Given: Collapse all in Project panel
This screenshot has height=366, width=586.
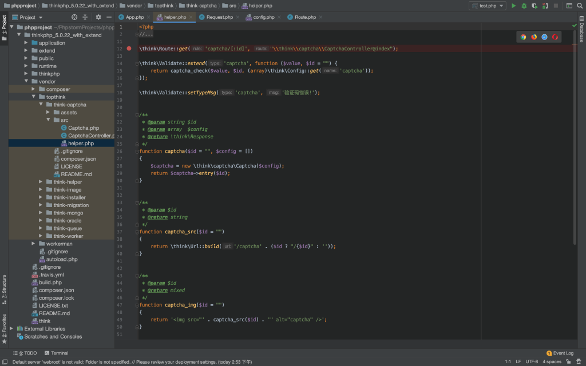Looking at the screenshot, I should tap(85, 18).
